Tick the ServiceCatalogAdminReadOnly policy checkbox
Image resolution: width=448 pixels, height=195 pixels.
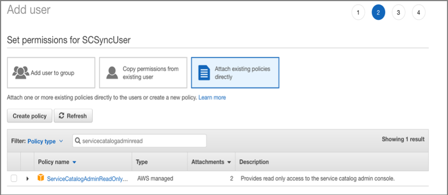[x=14, y=178]
